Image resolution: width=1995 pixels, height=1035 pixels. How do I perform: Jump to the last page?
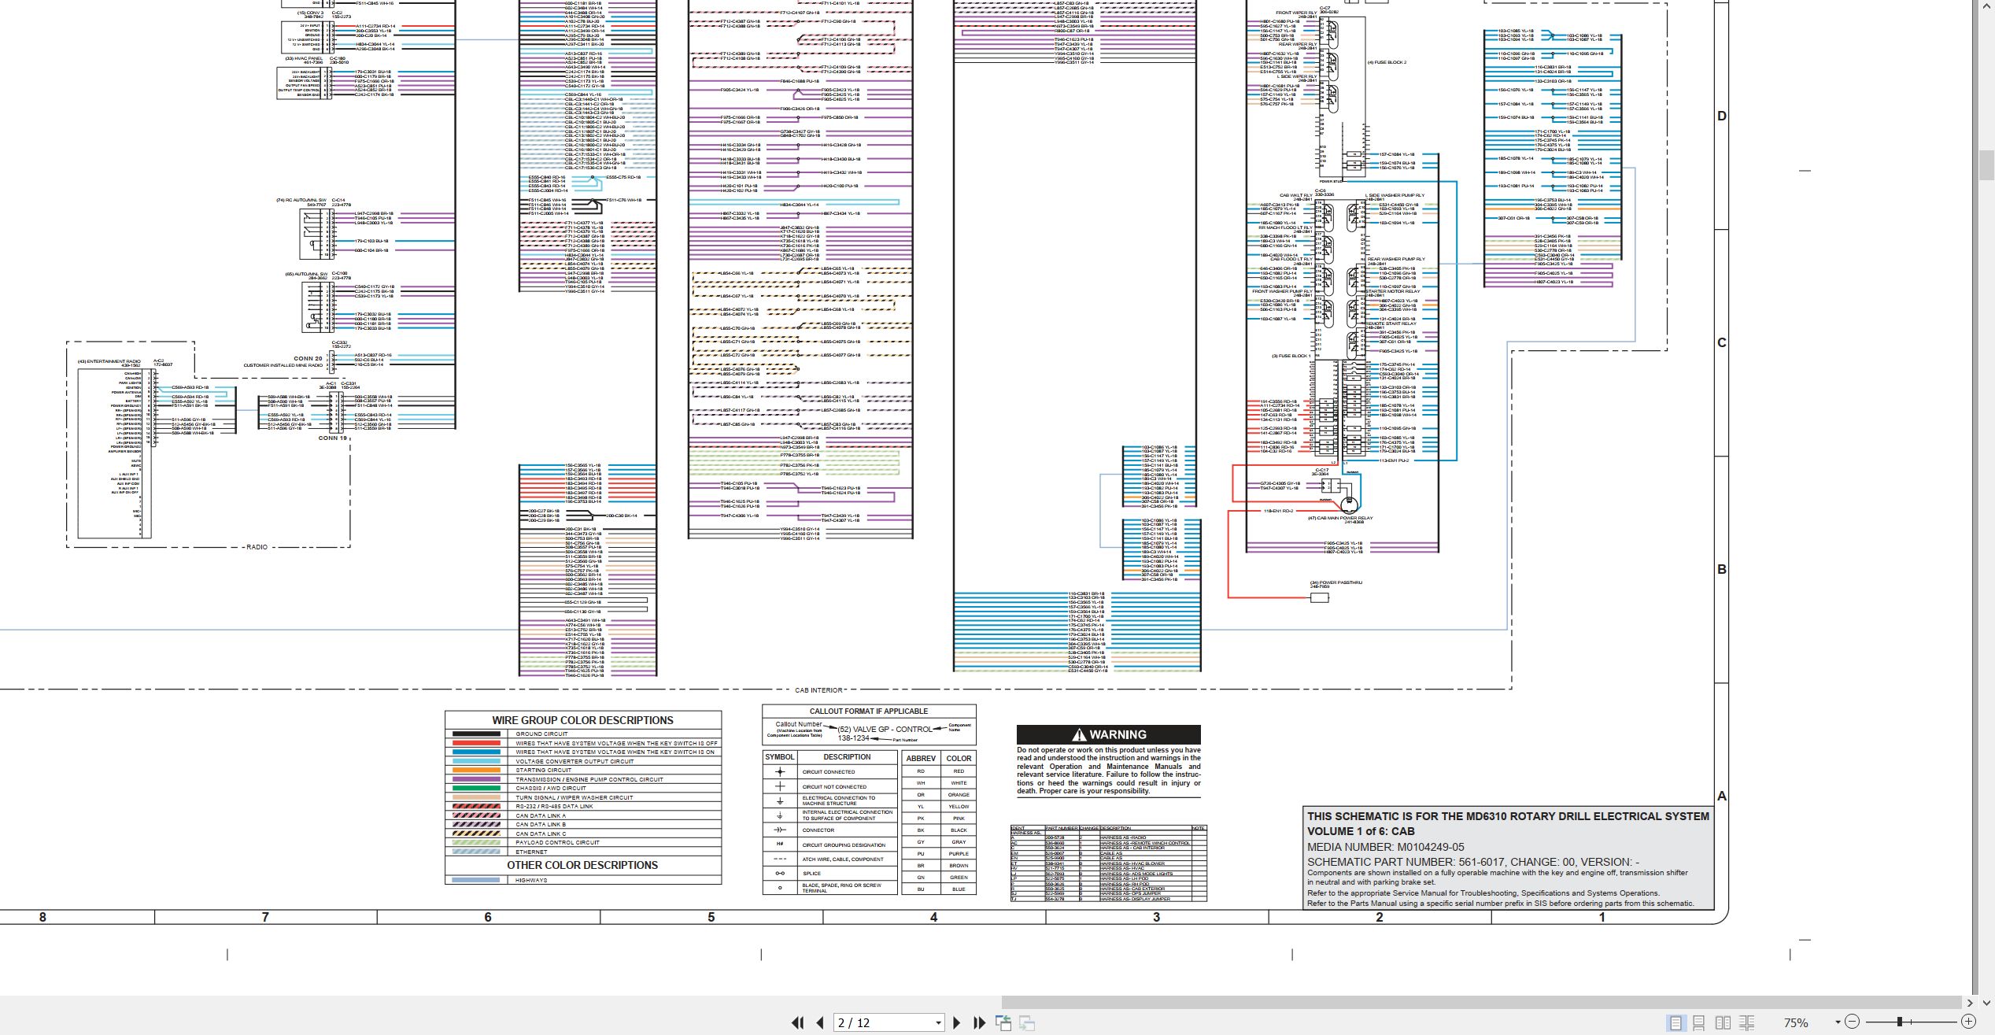979,1022
